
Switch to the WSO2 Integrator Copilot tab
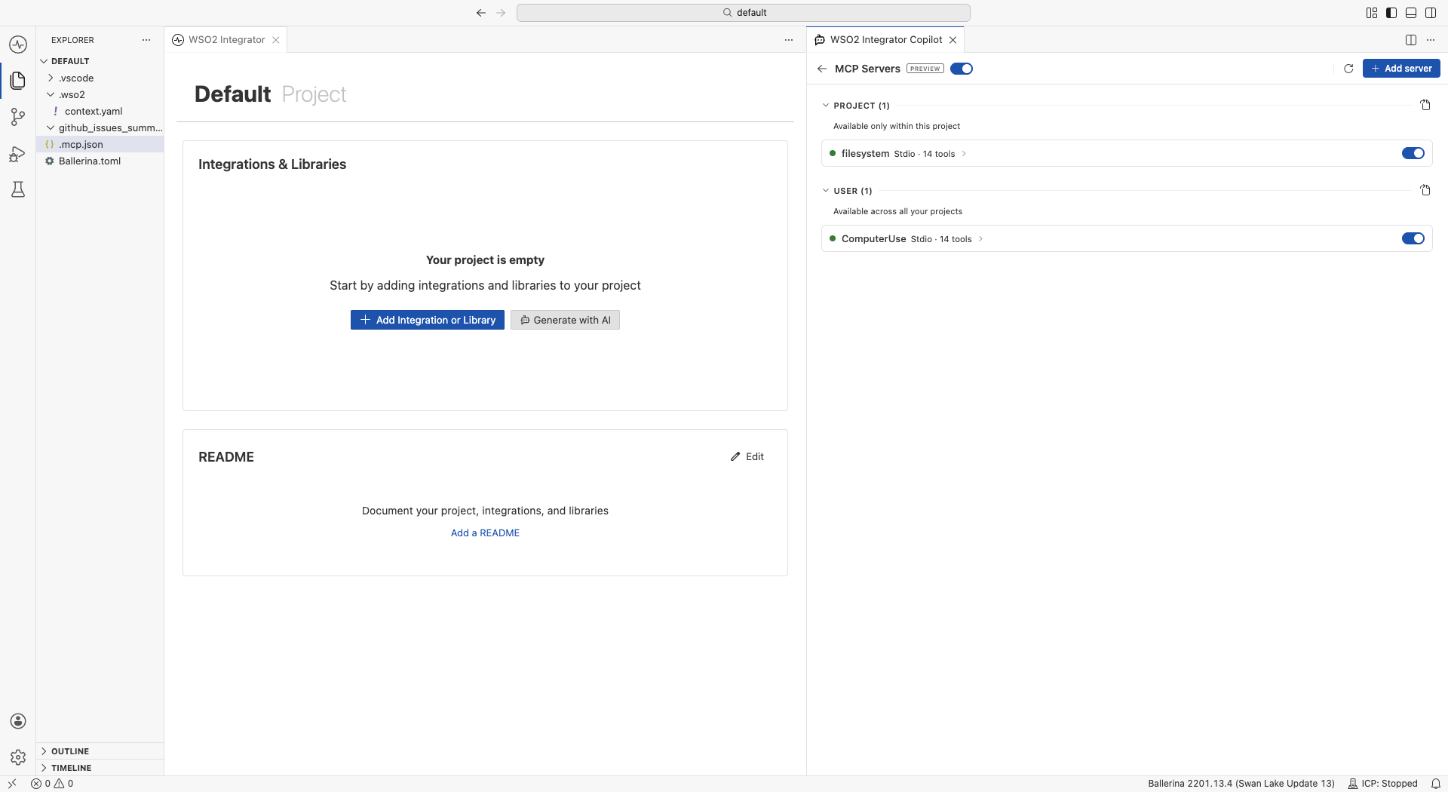(x=885, y=40)
